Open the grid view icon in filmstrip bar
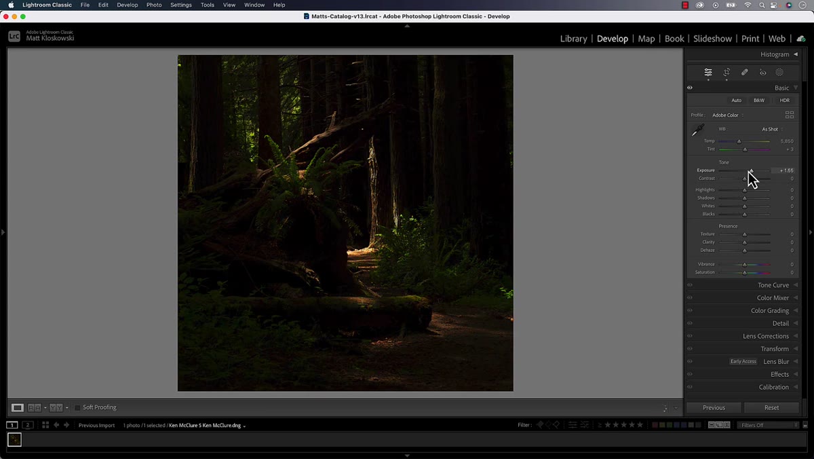Viewport: 814px width, 459px height. coord(45,425)
